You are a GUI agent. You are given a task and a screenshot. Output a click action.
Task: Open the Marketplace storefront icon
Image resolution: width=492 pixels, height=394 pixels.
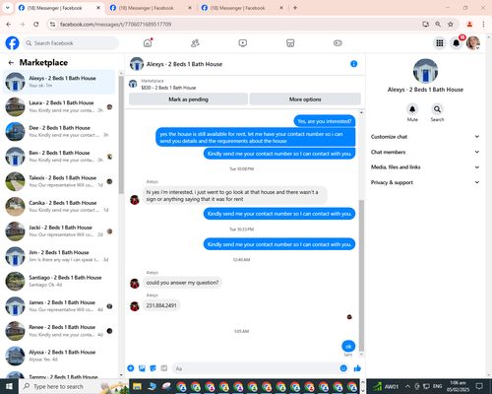[x=290, y=43]
